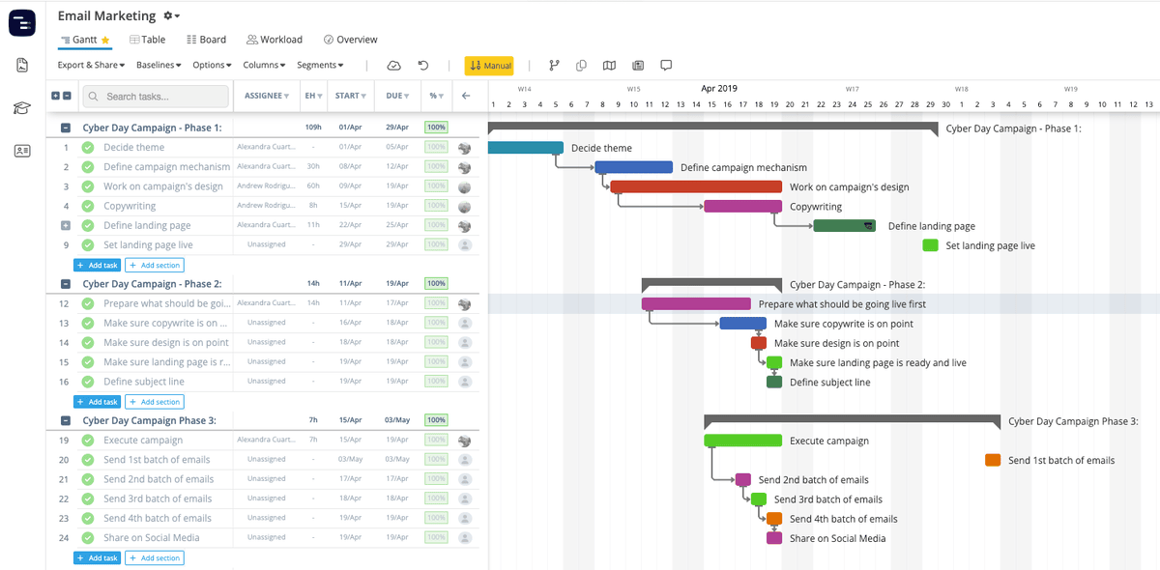Click the Manual scheduling button
This screenshot has height=570, width=1160.
[489, 65]
